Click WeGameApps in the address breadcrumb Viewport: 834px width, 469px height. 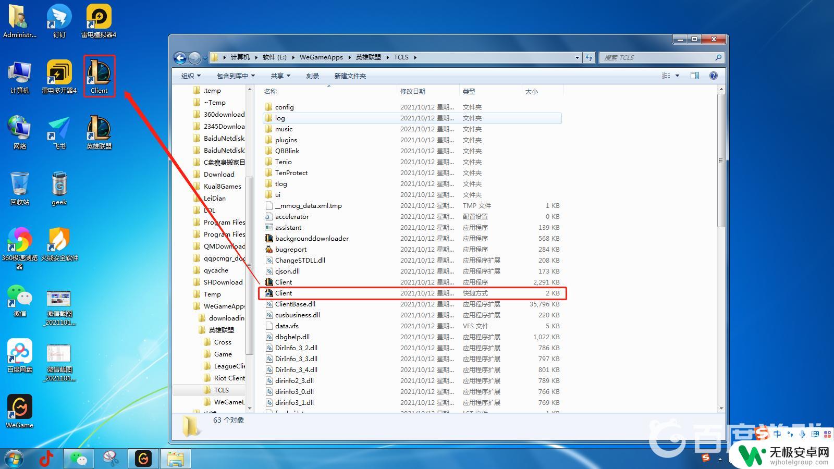click(x=321, y=57)
